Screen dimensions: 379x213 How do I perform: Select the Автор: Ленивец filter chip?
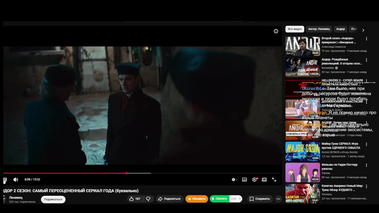(x=319, y=29)
